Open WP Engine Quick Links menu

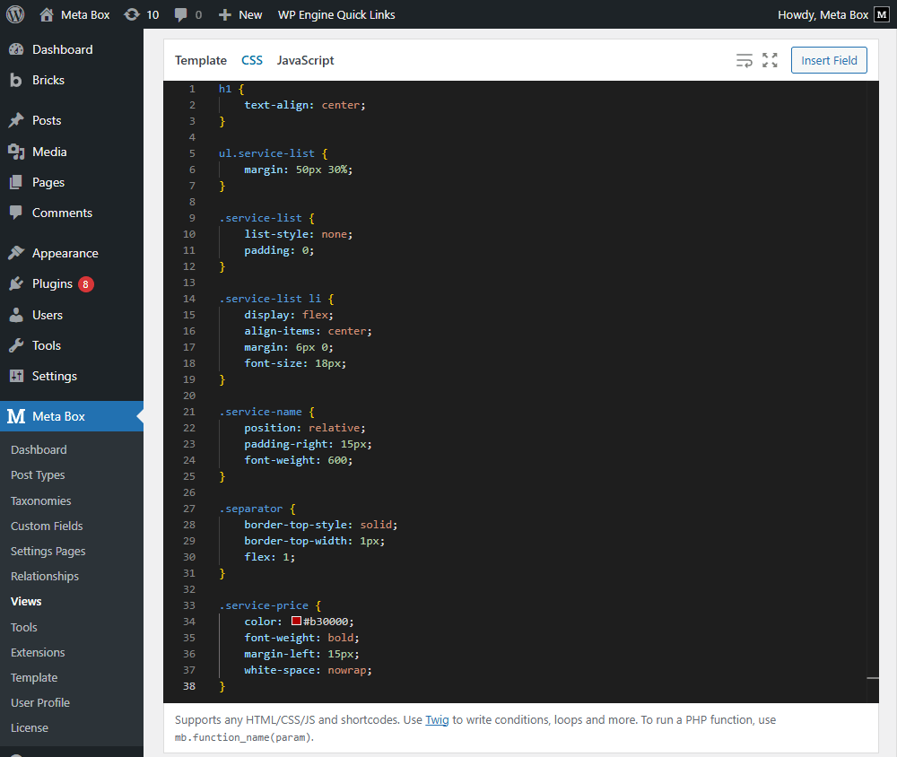point(335,14)
